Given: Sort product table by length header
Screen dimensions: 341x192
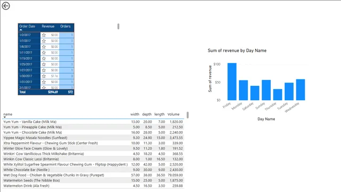Looking at the screenshot, I should (159, 114).
